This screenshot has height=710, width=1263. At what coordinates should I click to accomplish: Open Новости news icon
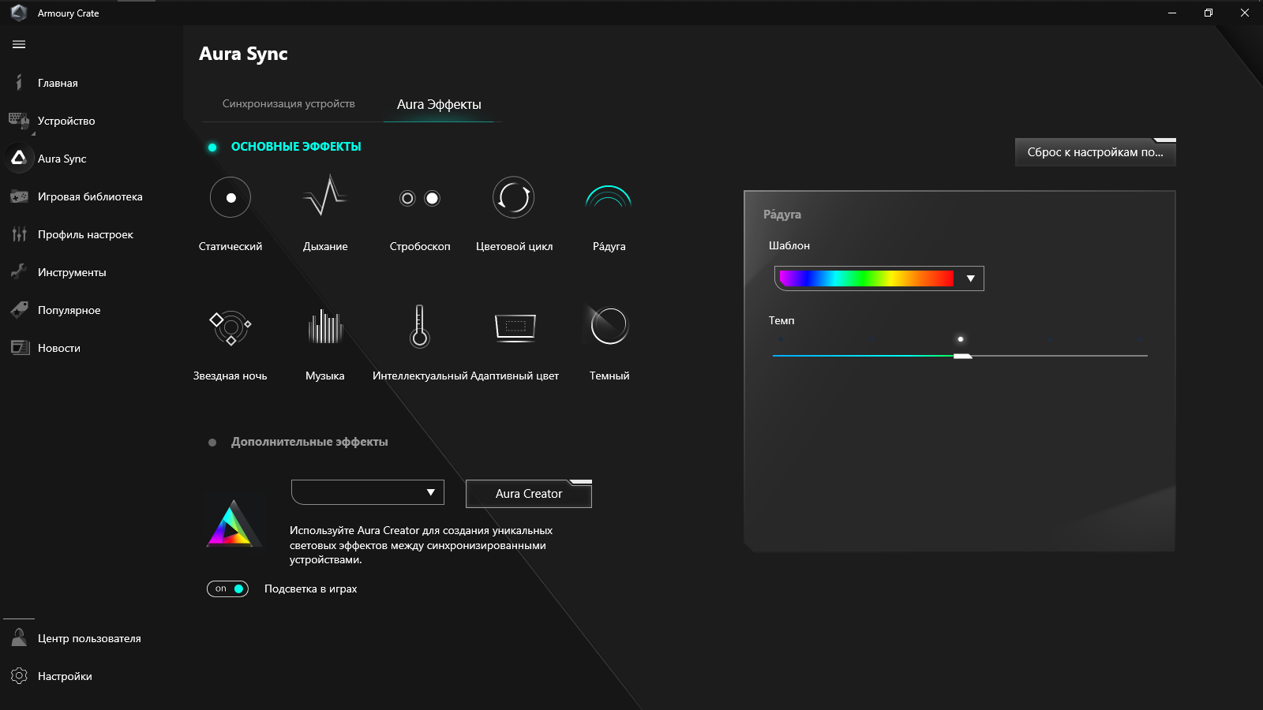[19, 348]
